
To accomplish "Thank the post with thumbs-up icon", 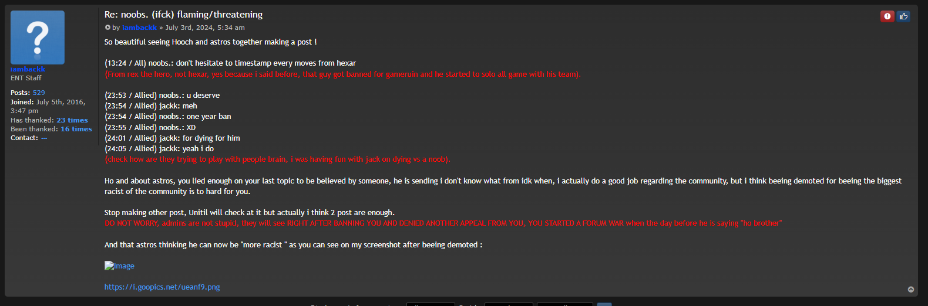I will pos(903,16).
